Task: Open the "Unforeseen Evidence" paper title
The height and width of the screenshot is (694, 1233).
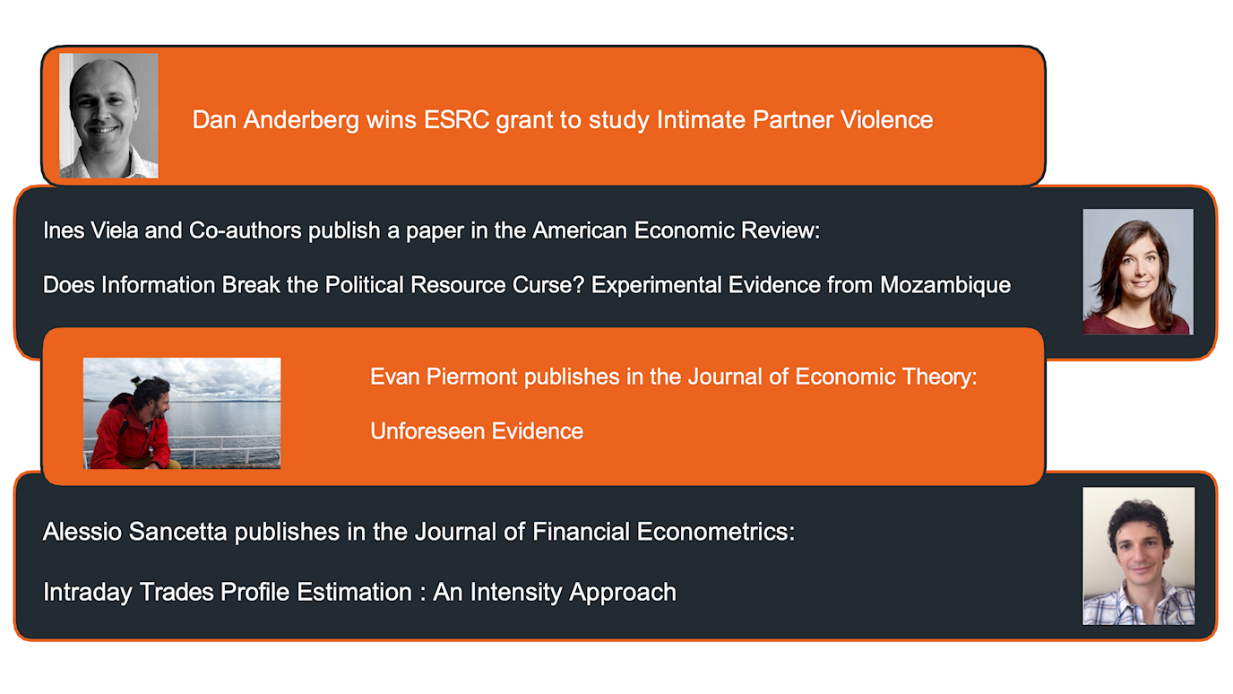Action: point(477,431)
